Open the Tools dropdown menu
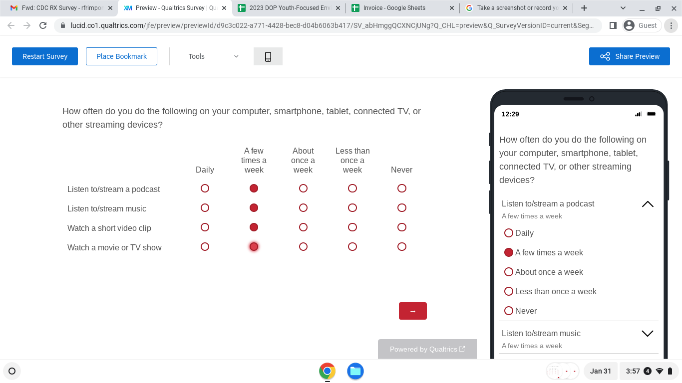Image resolution: width=682 pixels, height=383 pixels. 213,56
